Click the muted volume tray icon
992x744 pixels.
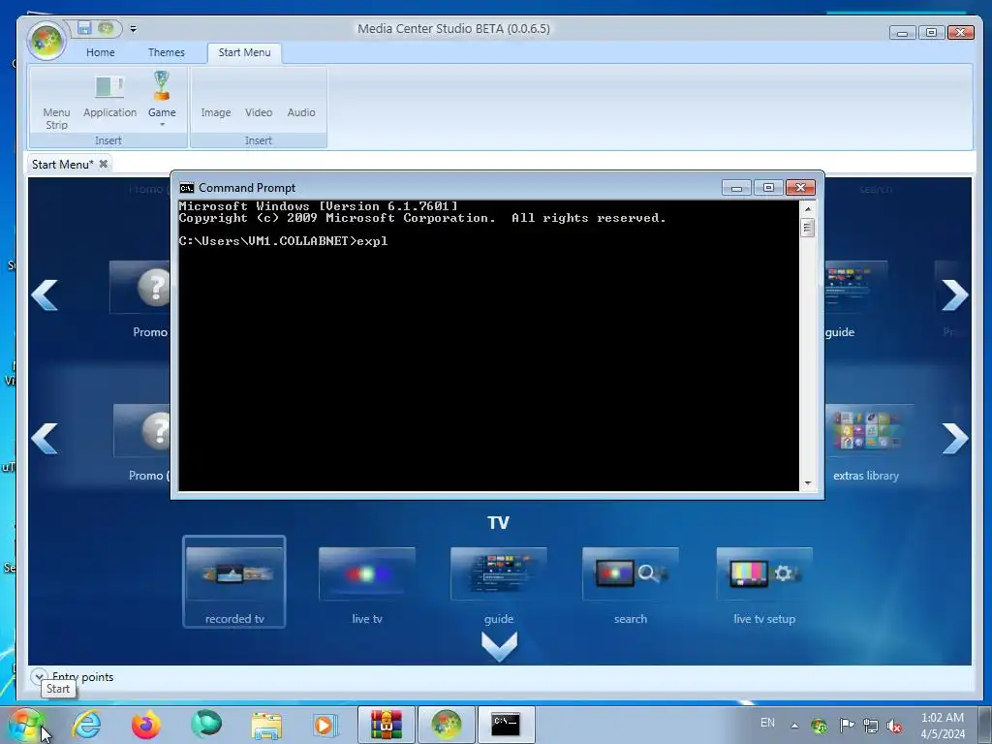tap(894, 726)
